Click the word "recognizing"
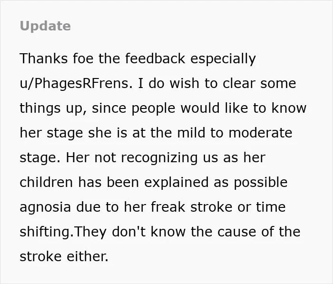The height and width of the screenshot is (284, 333). tap(159, 158)
